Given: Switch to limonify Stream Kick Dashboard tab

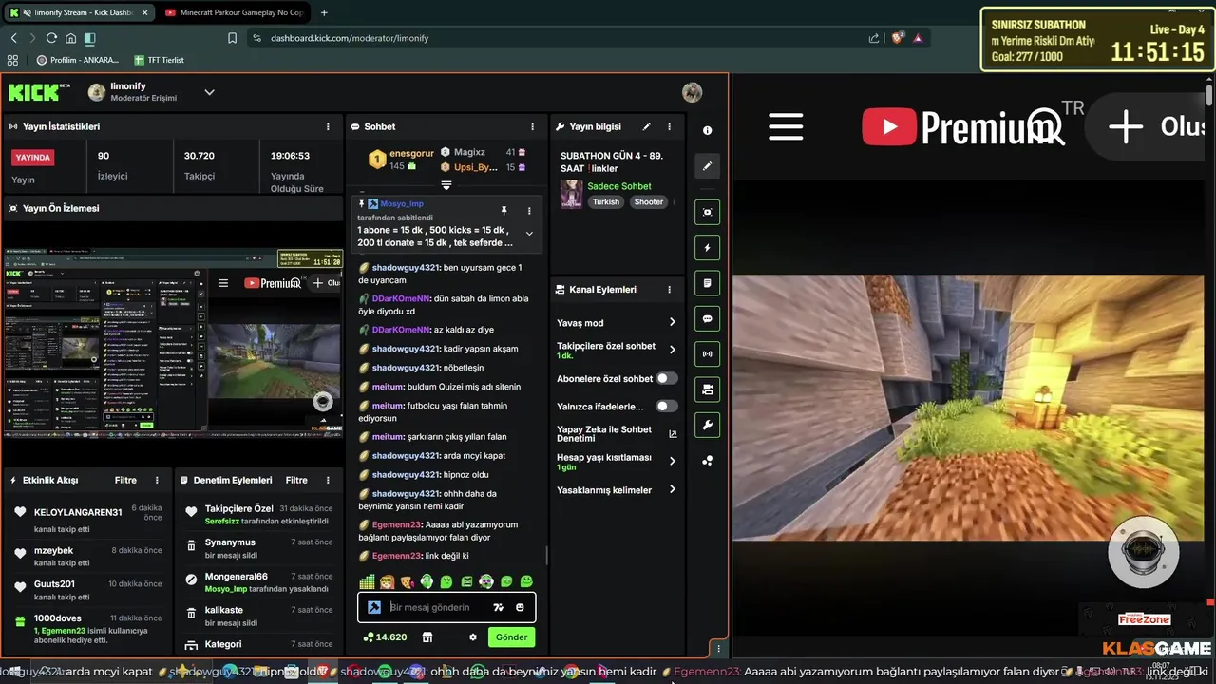Looking at the screenshot, I should 78,12.
